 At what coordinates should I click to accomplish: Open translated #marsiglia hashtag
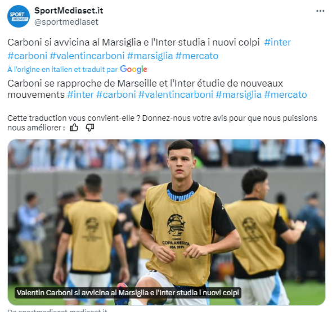coord(239,94)
